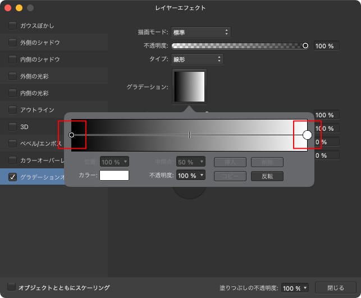This screenshot has width=361, height=298.
Task: Open the gradient preview thumbnail
Action: coord(190,86)
